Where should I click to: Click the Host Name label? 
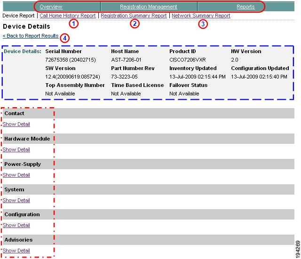(125, 51)
